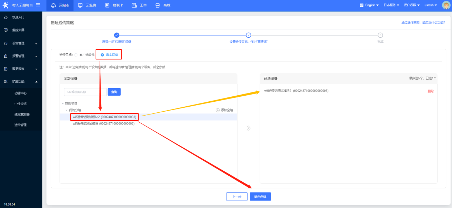The height and width of the screenshot is (208, 452).
Task: Click step 3 完成 in progress bar
Action: coord(380,35)
